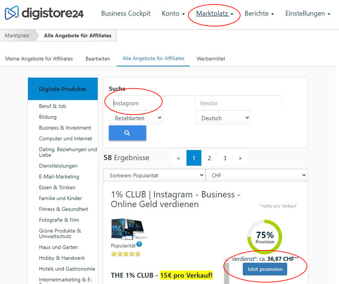This screenshot has height=284, width=339.
Task: Click the 75% Provision gauge
Action: pos(265,237)
